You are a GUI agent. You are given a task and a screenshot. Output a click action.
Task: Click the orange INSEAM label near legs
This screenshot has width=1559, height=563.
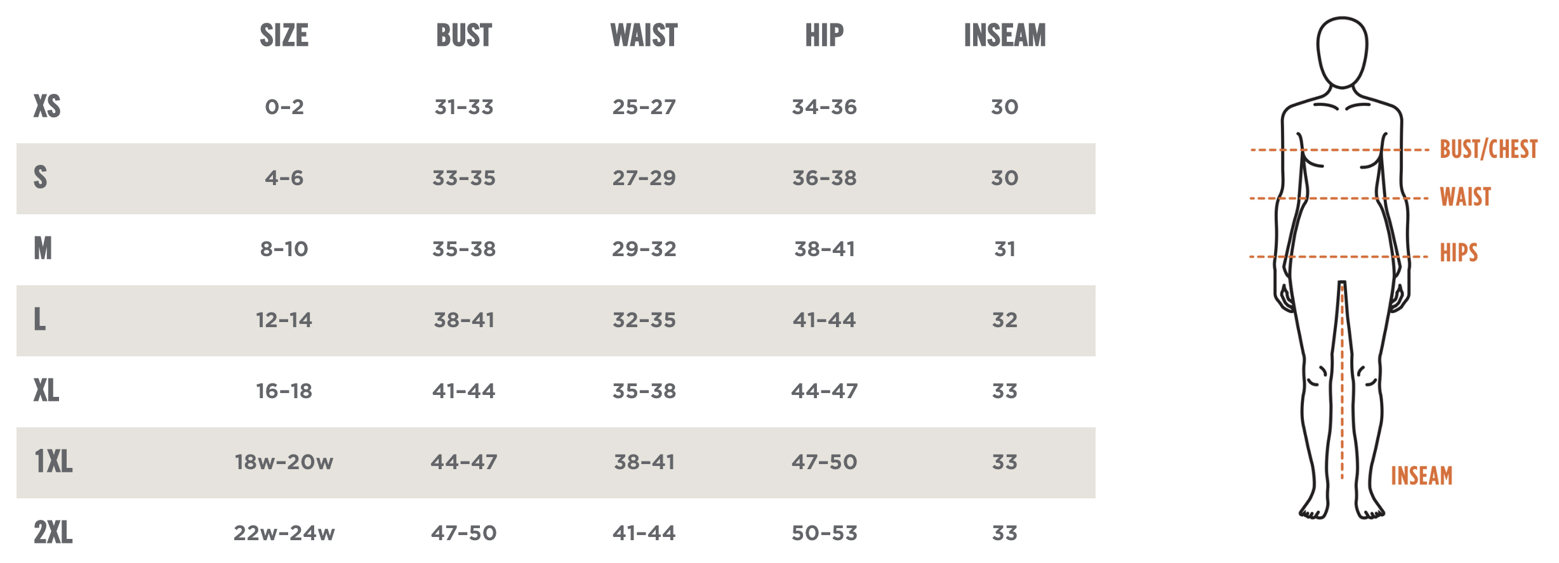(x=1421, y=476)
